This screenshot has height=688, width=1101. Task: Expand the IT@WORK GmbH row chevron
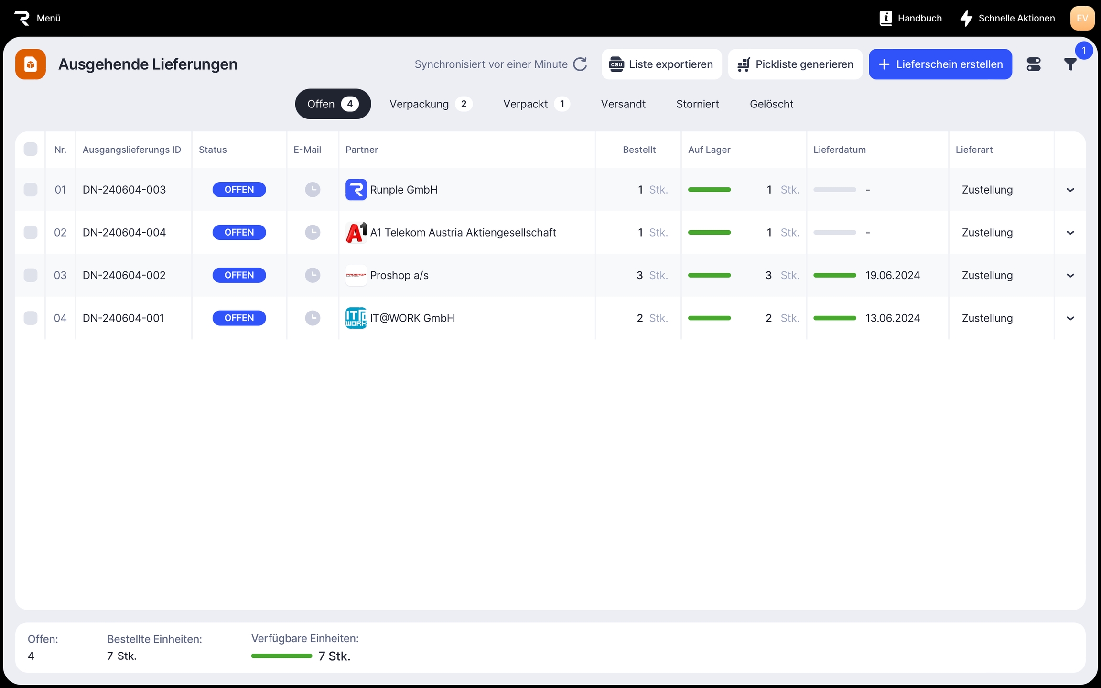point(1070,318)
